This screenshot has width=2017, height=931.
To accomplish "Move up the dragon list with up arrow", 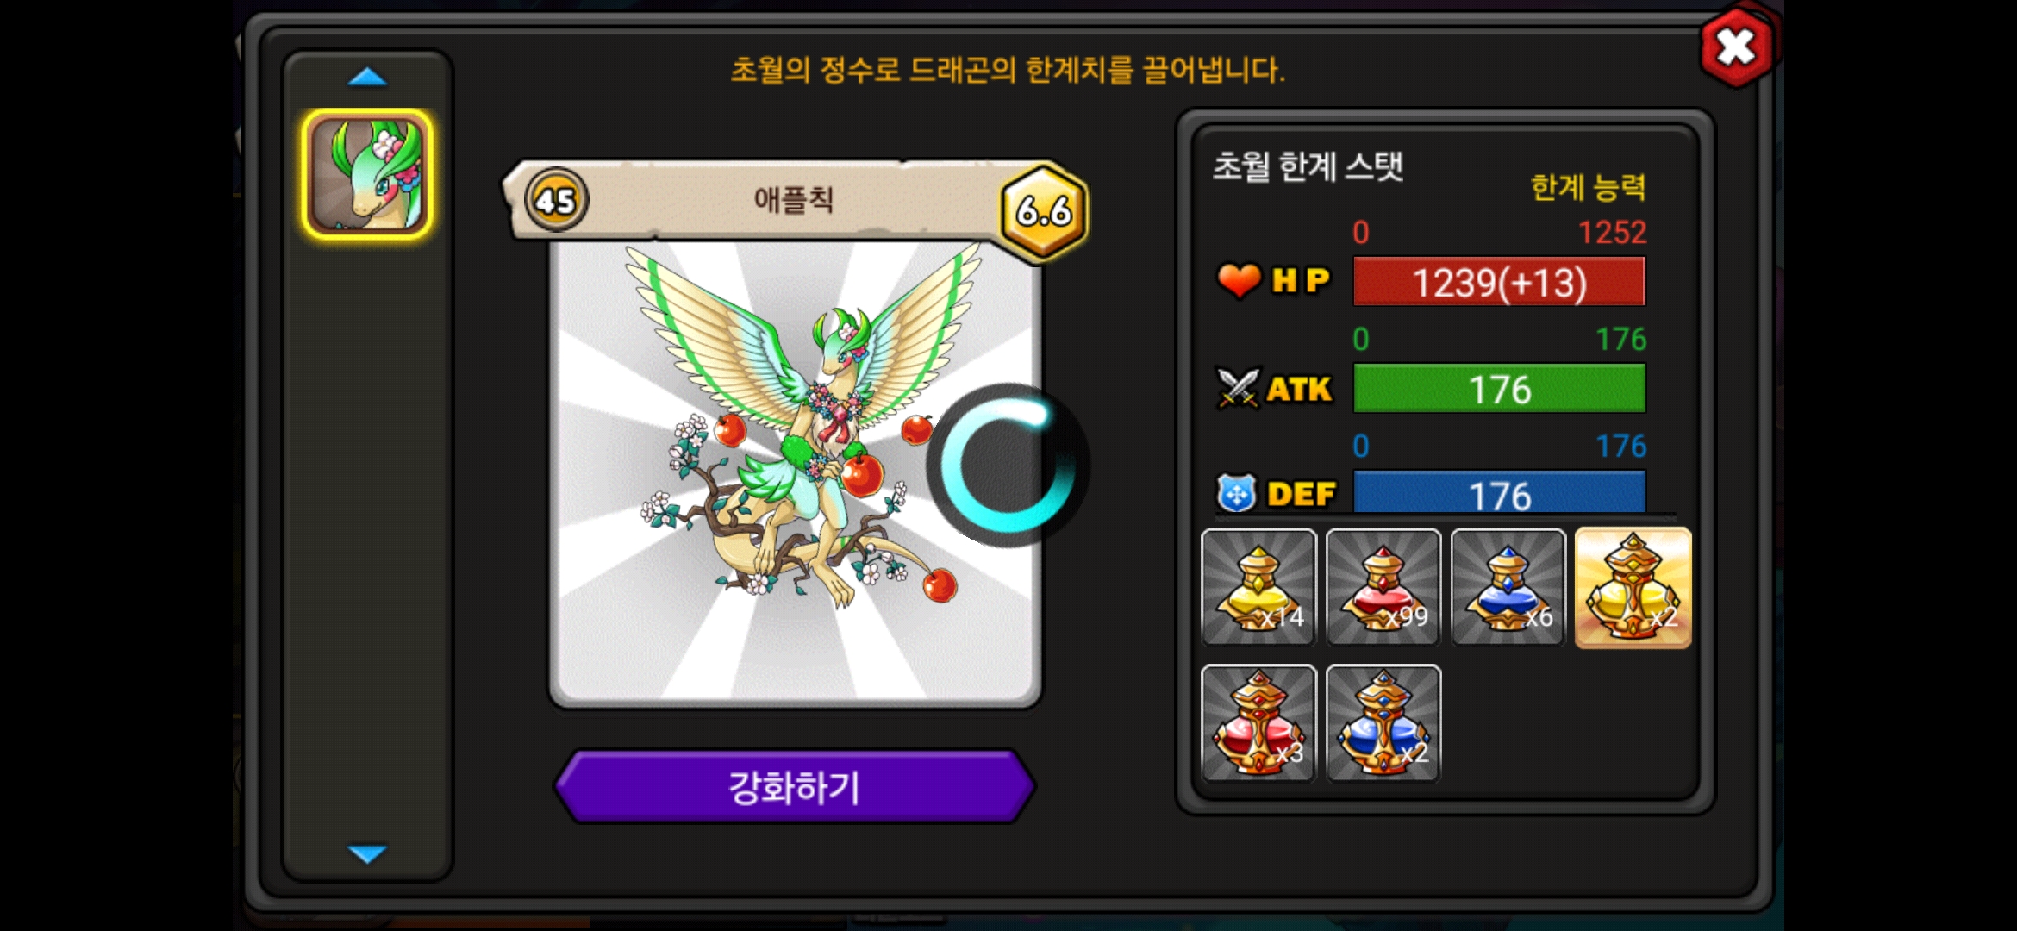I will point(367,78).
